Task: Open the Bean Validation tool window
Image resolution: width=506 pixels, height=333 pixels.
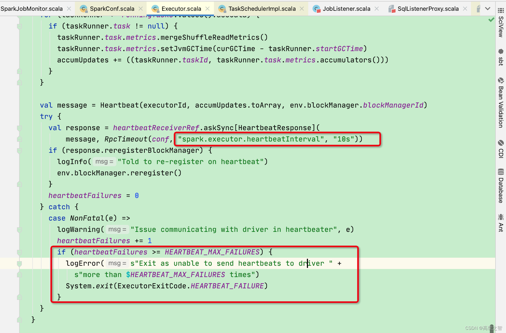Action: coord(501,103)
